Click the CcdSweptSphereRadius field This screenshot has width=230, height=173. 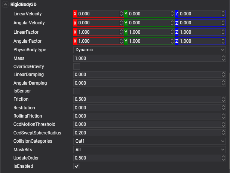(146, 133)
